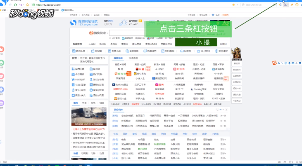Click the sidebar panel icon beside scissors
Screen dimensions: 302x166
[280, 5]
